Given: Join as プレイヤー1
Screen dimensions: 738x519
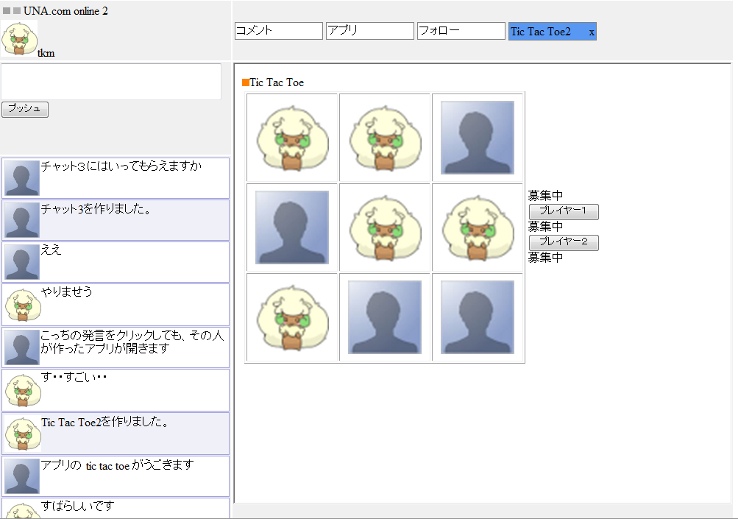Looking at the screenshot, I should [x=564, y=211].
